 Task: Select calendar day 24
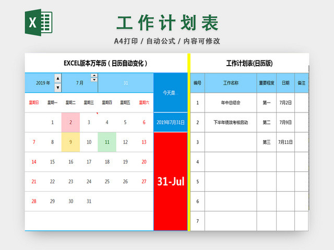point(89,182)
